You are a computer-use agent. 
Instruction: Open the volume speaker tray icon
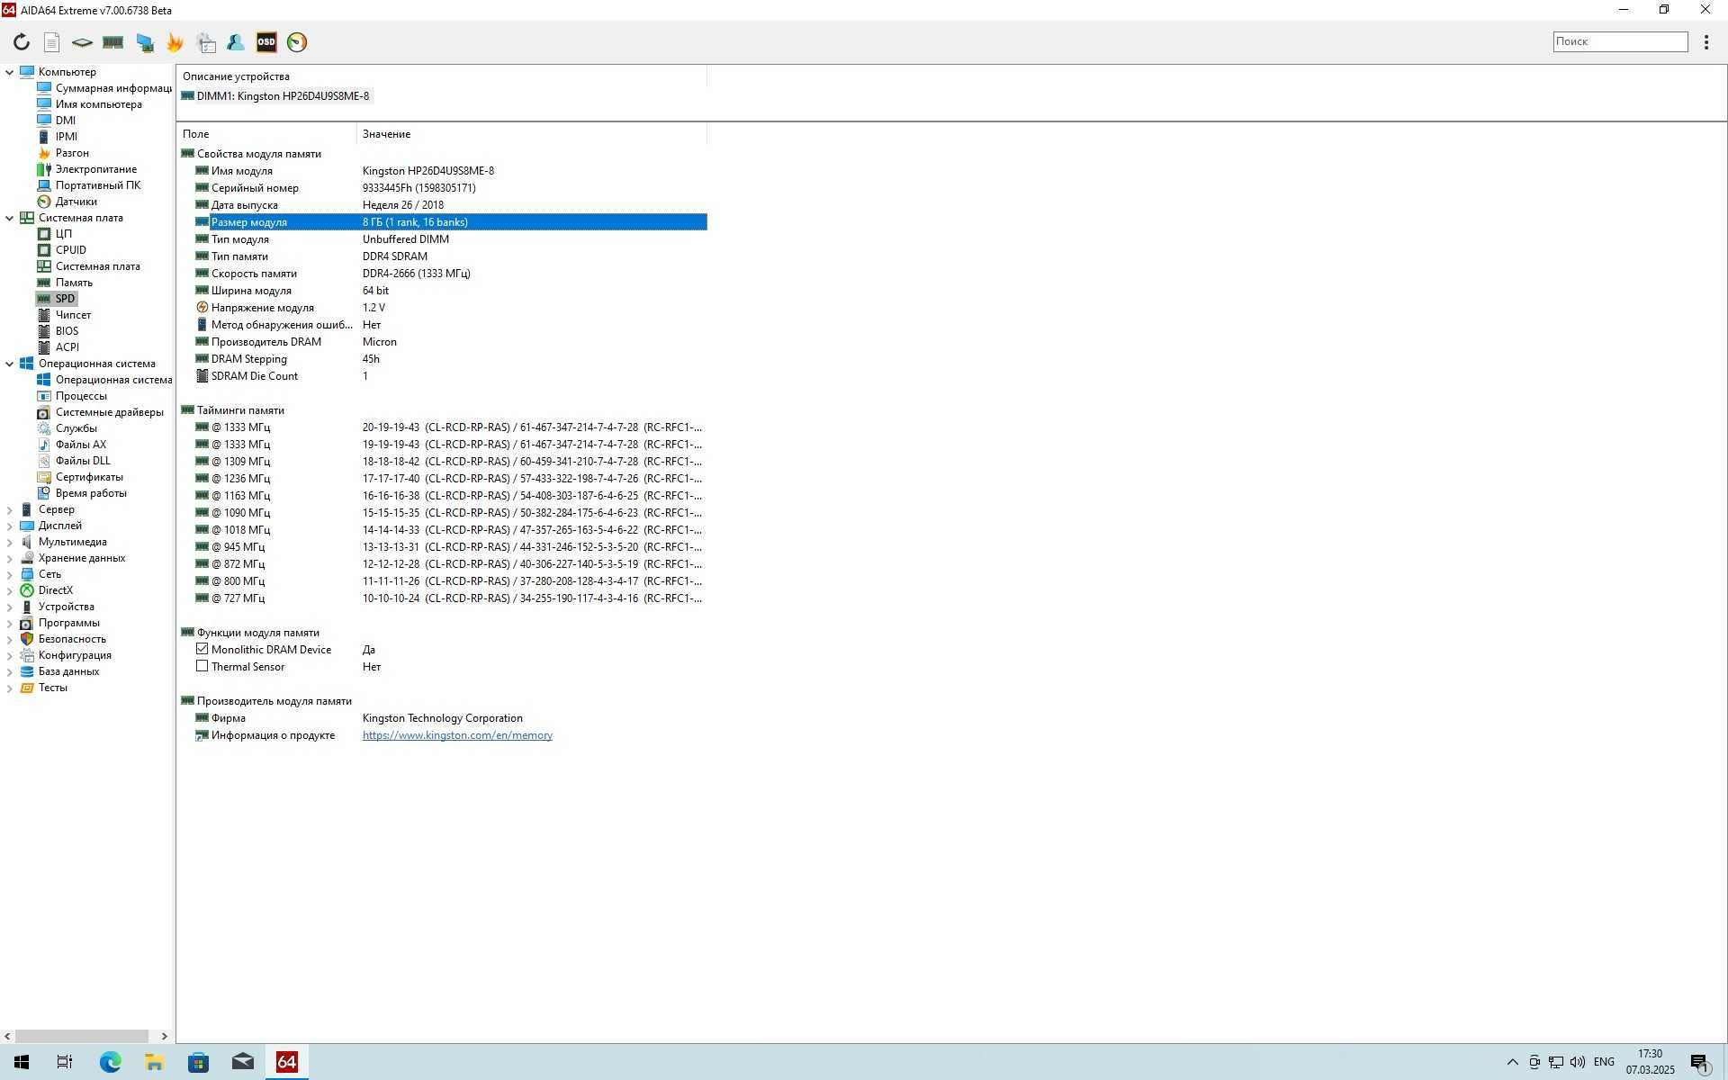[x=1578, y=1062]
